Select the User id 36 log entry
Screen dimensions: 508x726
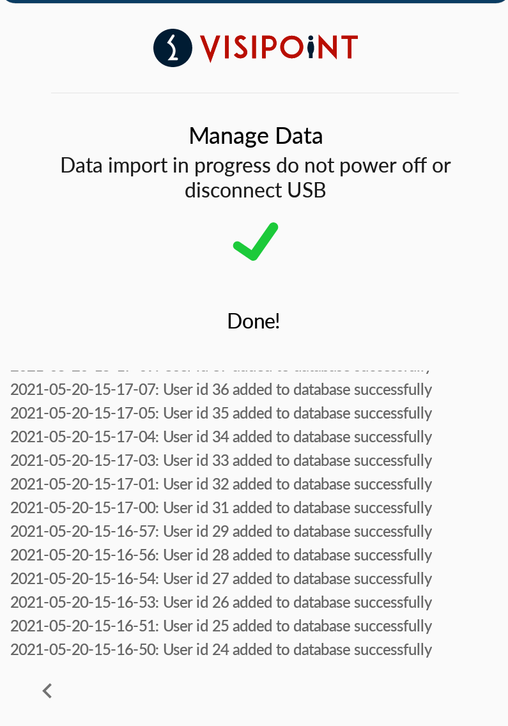point(221,389)
